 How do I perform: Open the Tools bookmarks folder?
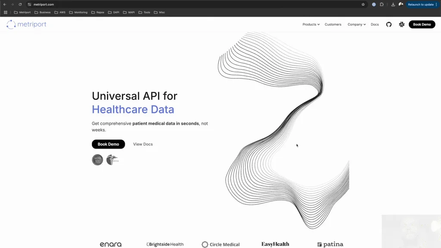pos(144,12)
